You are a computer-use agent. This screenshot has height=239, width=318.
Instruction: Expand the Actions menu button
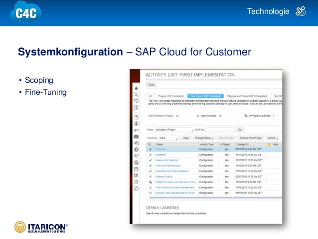point(272,138)
